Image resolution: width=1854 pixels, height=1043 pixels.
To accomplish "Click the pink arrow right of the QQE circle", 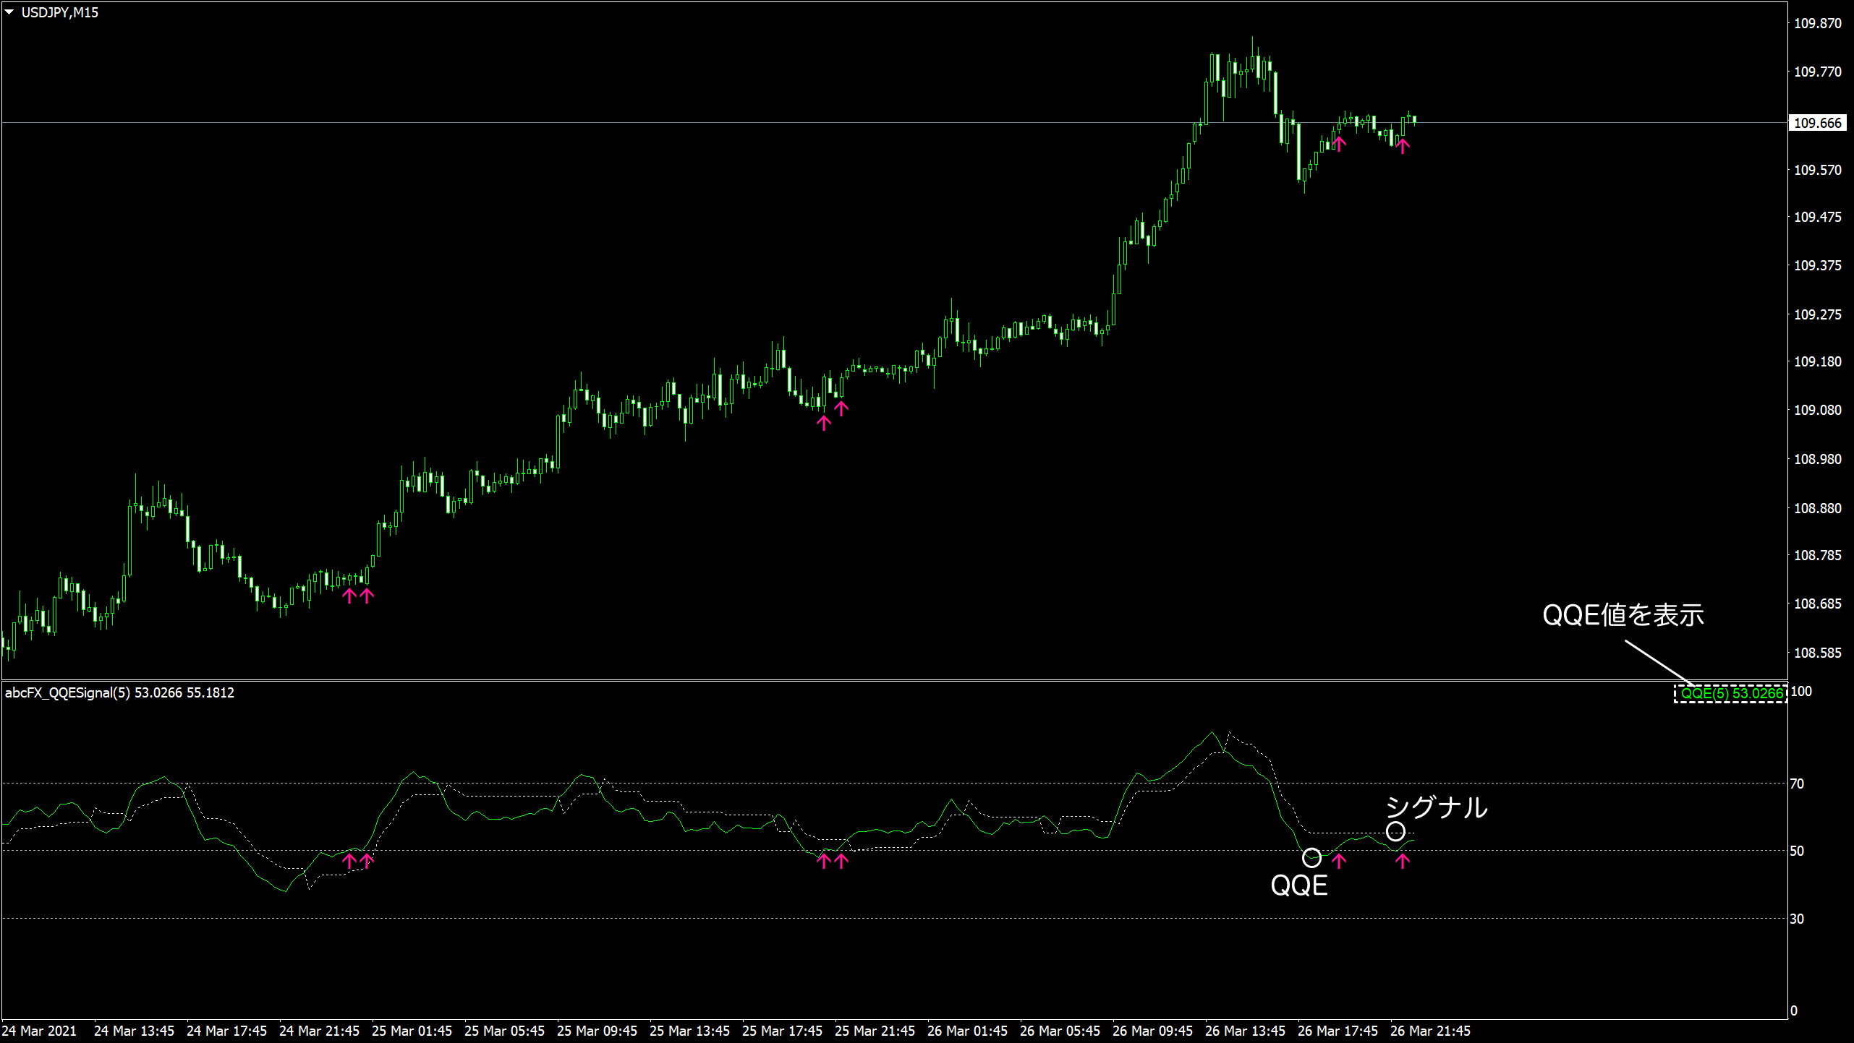I will (1339, 861).
